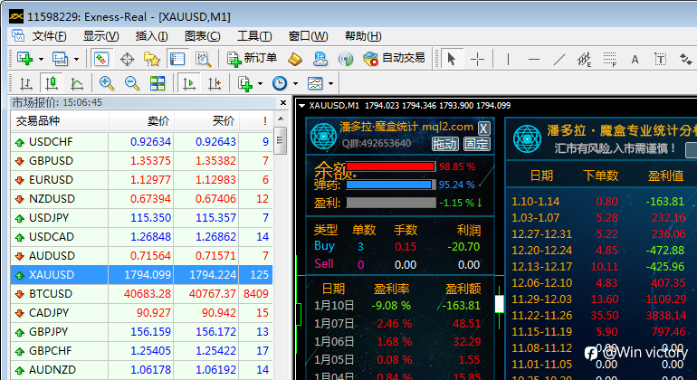
Task: Click the 固定 pin button
Action: [x=476, y=144]
